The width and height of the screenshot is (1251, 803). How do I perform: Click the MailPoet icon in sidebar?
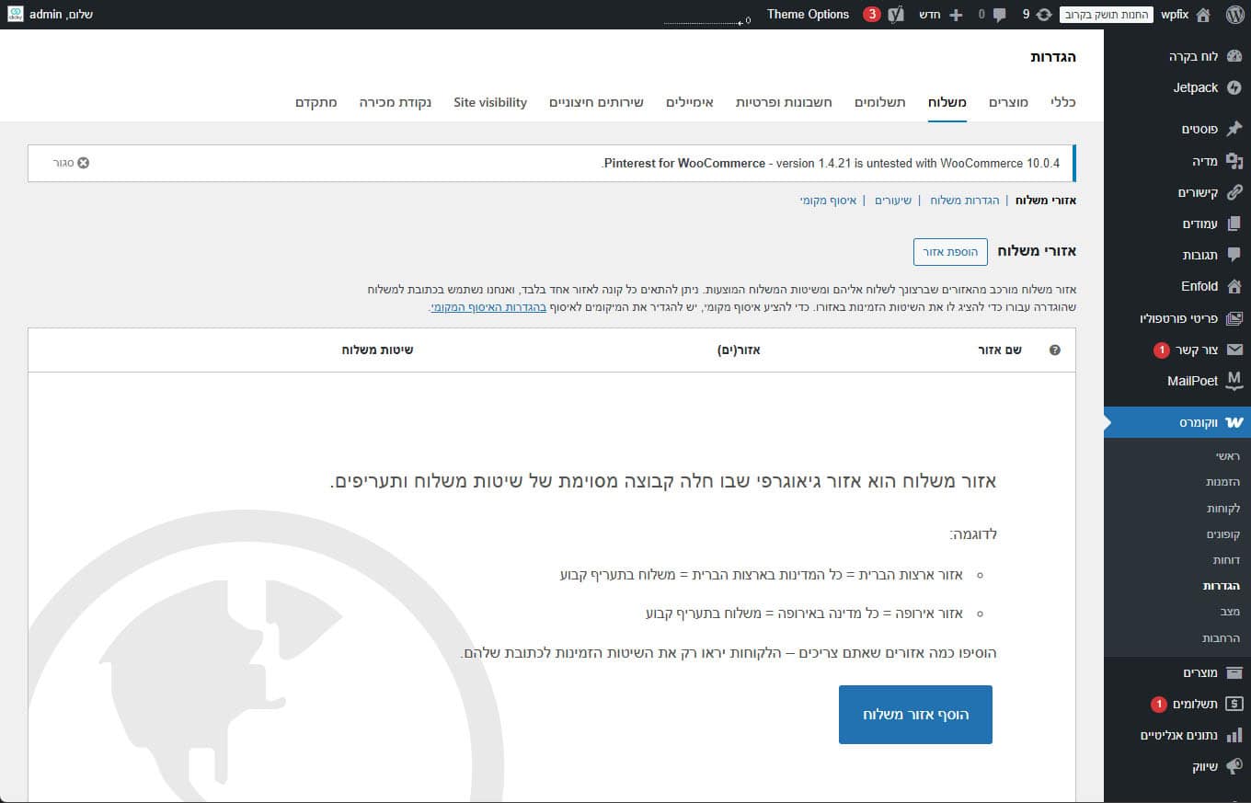(x=1234, y=381)
